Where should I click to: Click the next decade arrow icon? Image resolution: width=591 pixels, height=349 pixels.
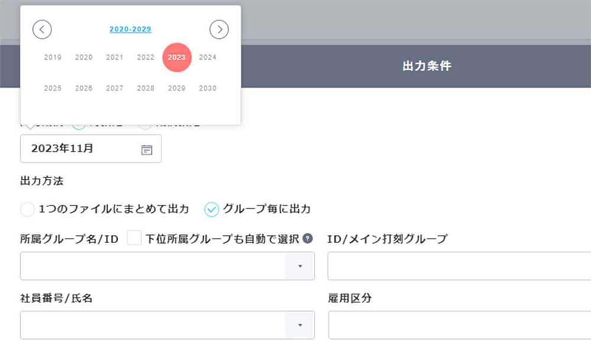219,29
